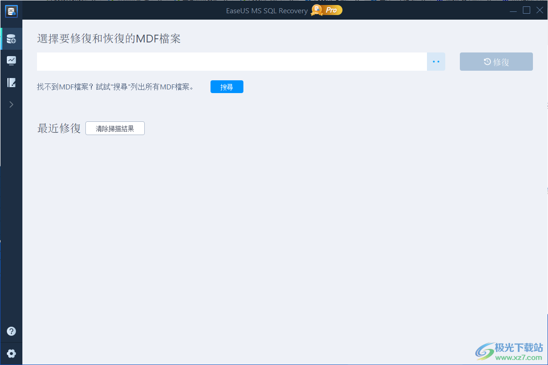Maximize the EaseUS window
This screenshot has height=365, width=548.
pos(527,10)
